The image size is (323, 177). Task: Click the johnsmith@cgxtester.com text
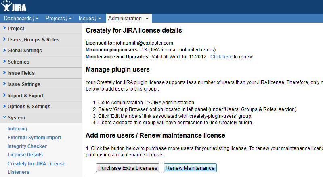pos(145,43)
